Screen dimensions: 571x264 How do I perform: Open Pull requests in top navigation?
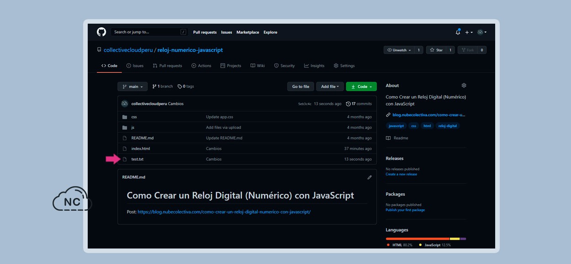coord(205,32)
